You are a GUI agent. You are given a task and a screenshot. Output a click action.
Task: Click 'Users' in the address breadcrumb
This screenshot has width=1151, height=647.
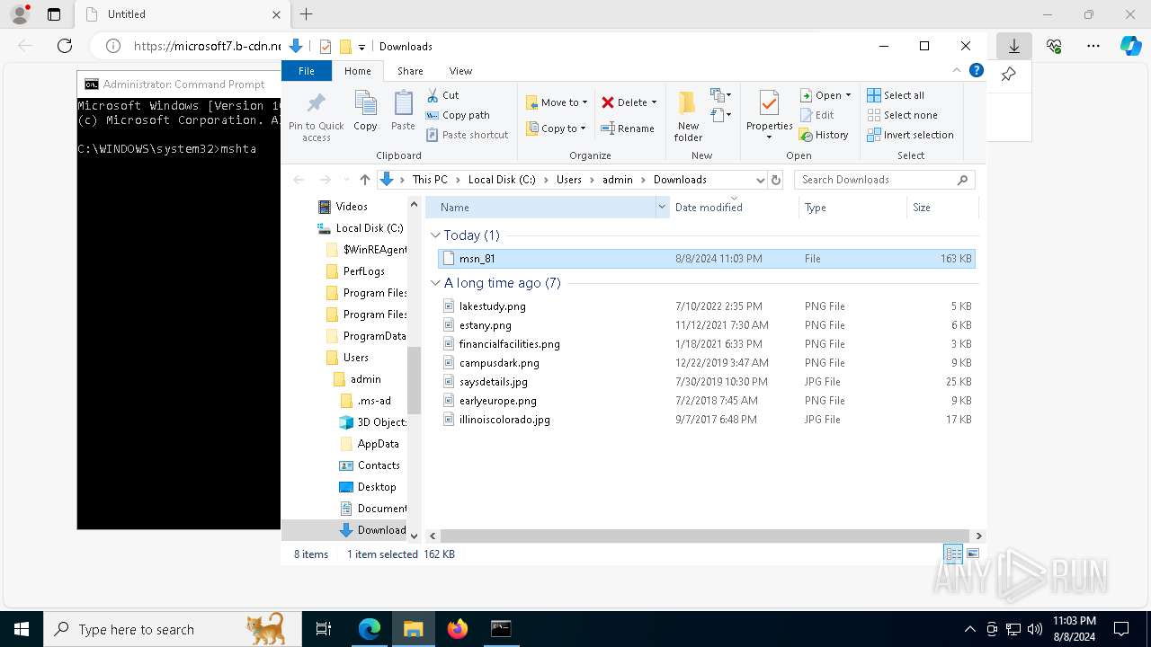point(568,180)
